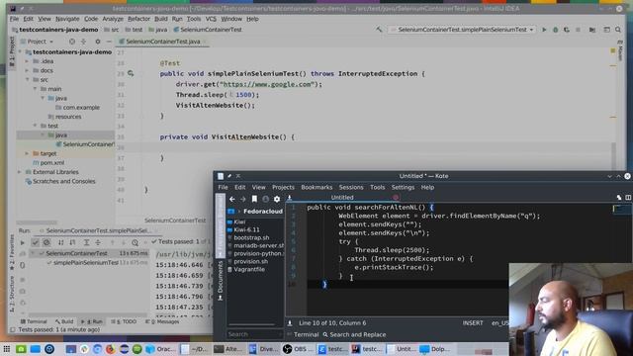Open Search Everywhere magnifier in IntelliJ

618,30
